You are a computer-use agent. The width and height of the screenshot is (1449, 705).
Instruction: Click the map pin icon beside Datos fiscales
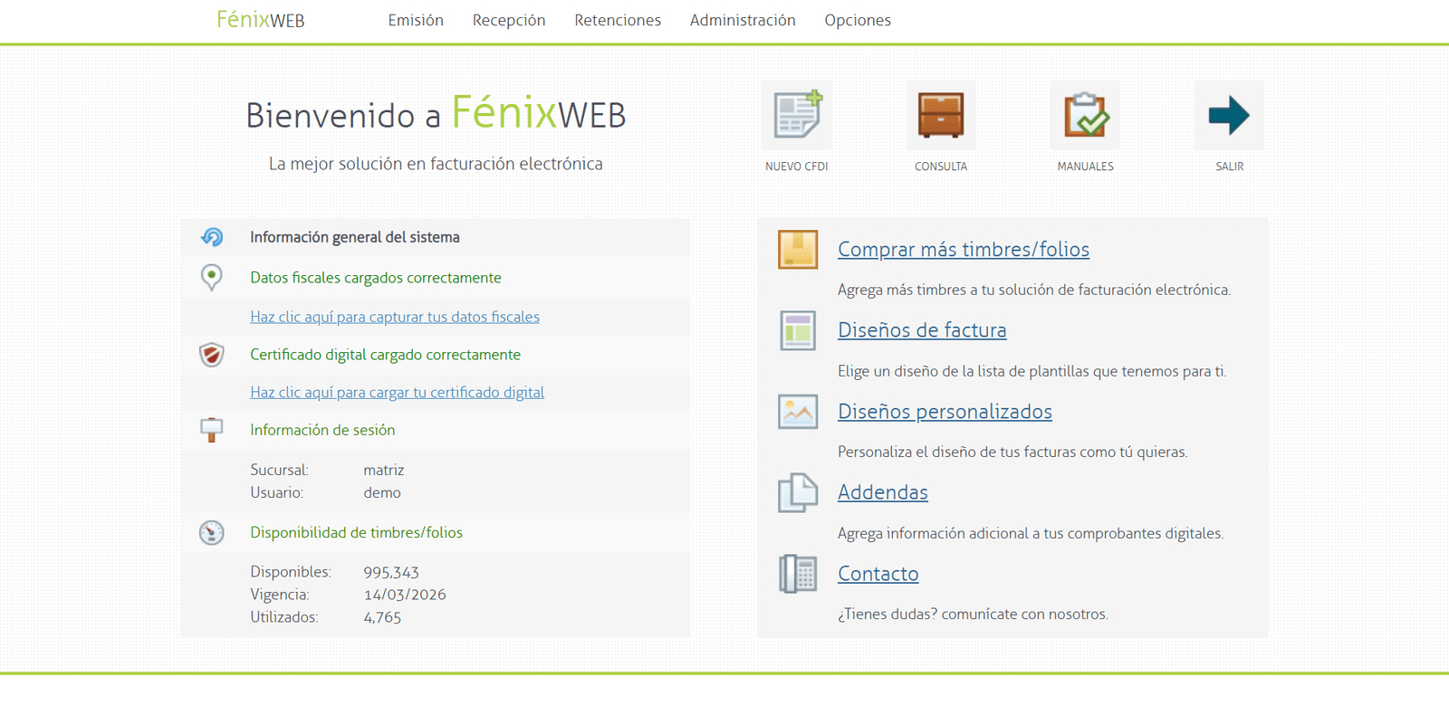click(211, 277)
